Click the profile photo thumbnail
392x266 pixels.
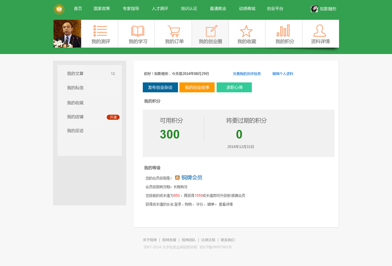point(67,34)
